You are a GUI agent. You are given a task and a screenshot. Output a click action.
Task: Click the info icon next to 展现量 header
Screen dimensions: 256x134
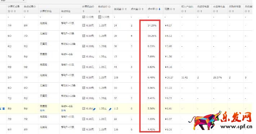click(123, 9)
